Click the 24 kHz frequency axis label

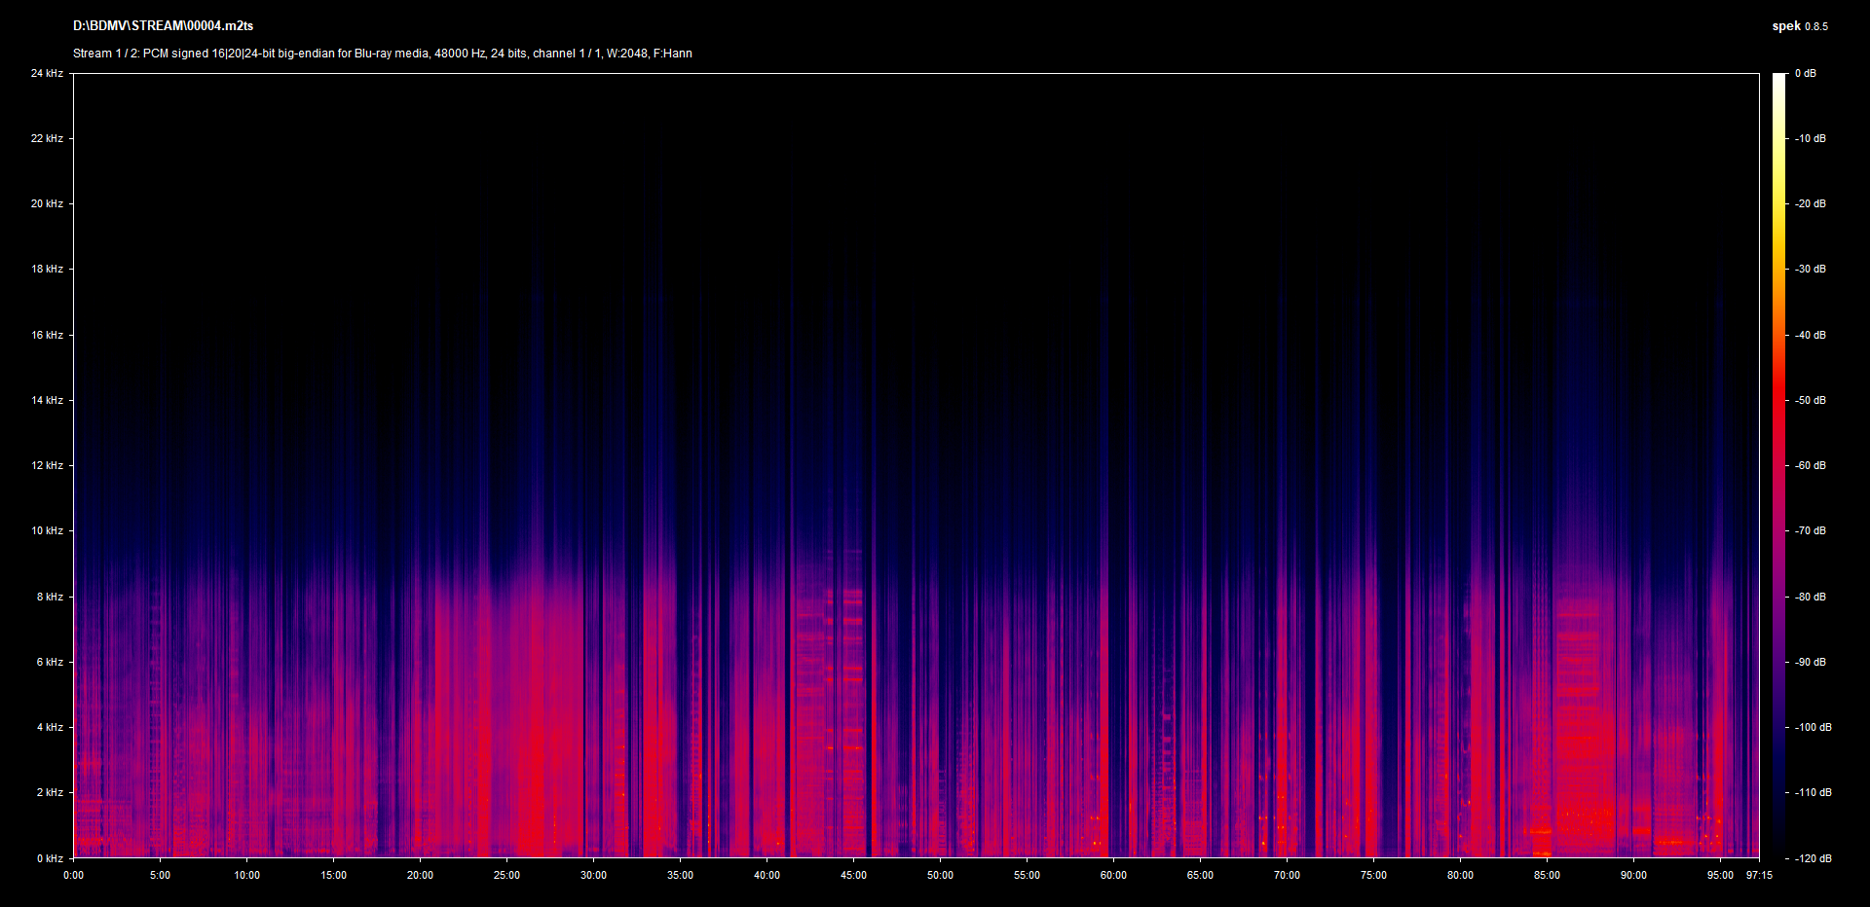click(x=47, y=74)
